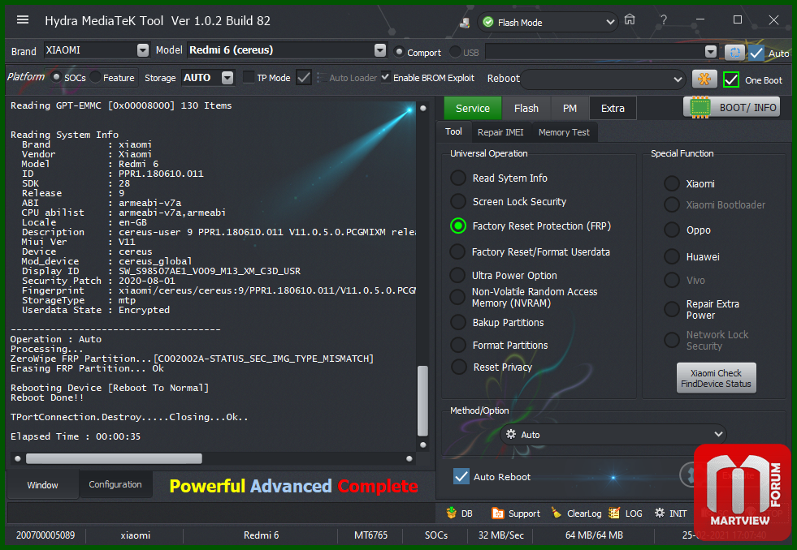Open help via the question mark icon
The width and height of the screenshot is (797, 550).
click(664, 20)
